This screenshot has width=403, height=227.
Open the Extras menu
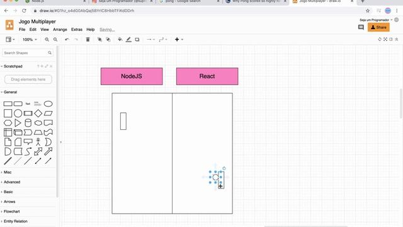click(77, 30)
